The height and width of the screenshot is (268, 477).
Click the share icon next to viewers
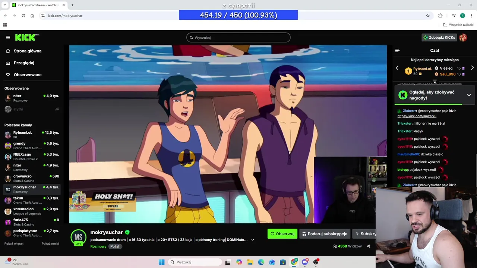point(369,246)
